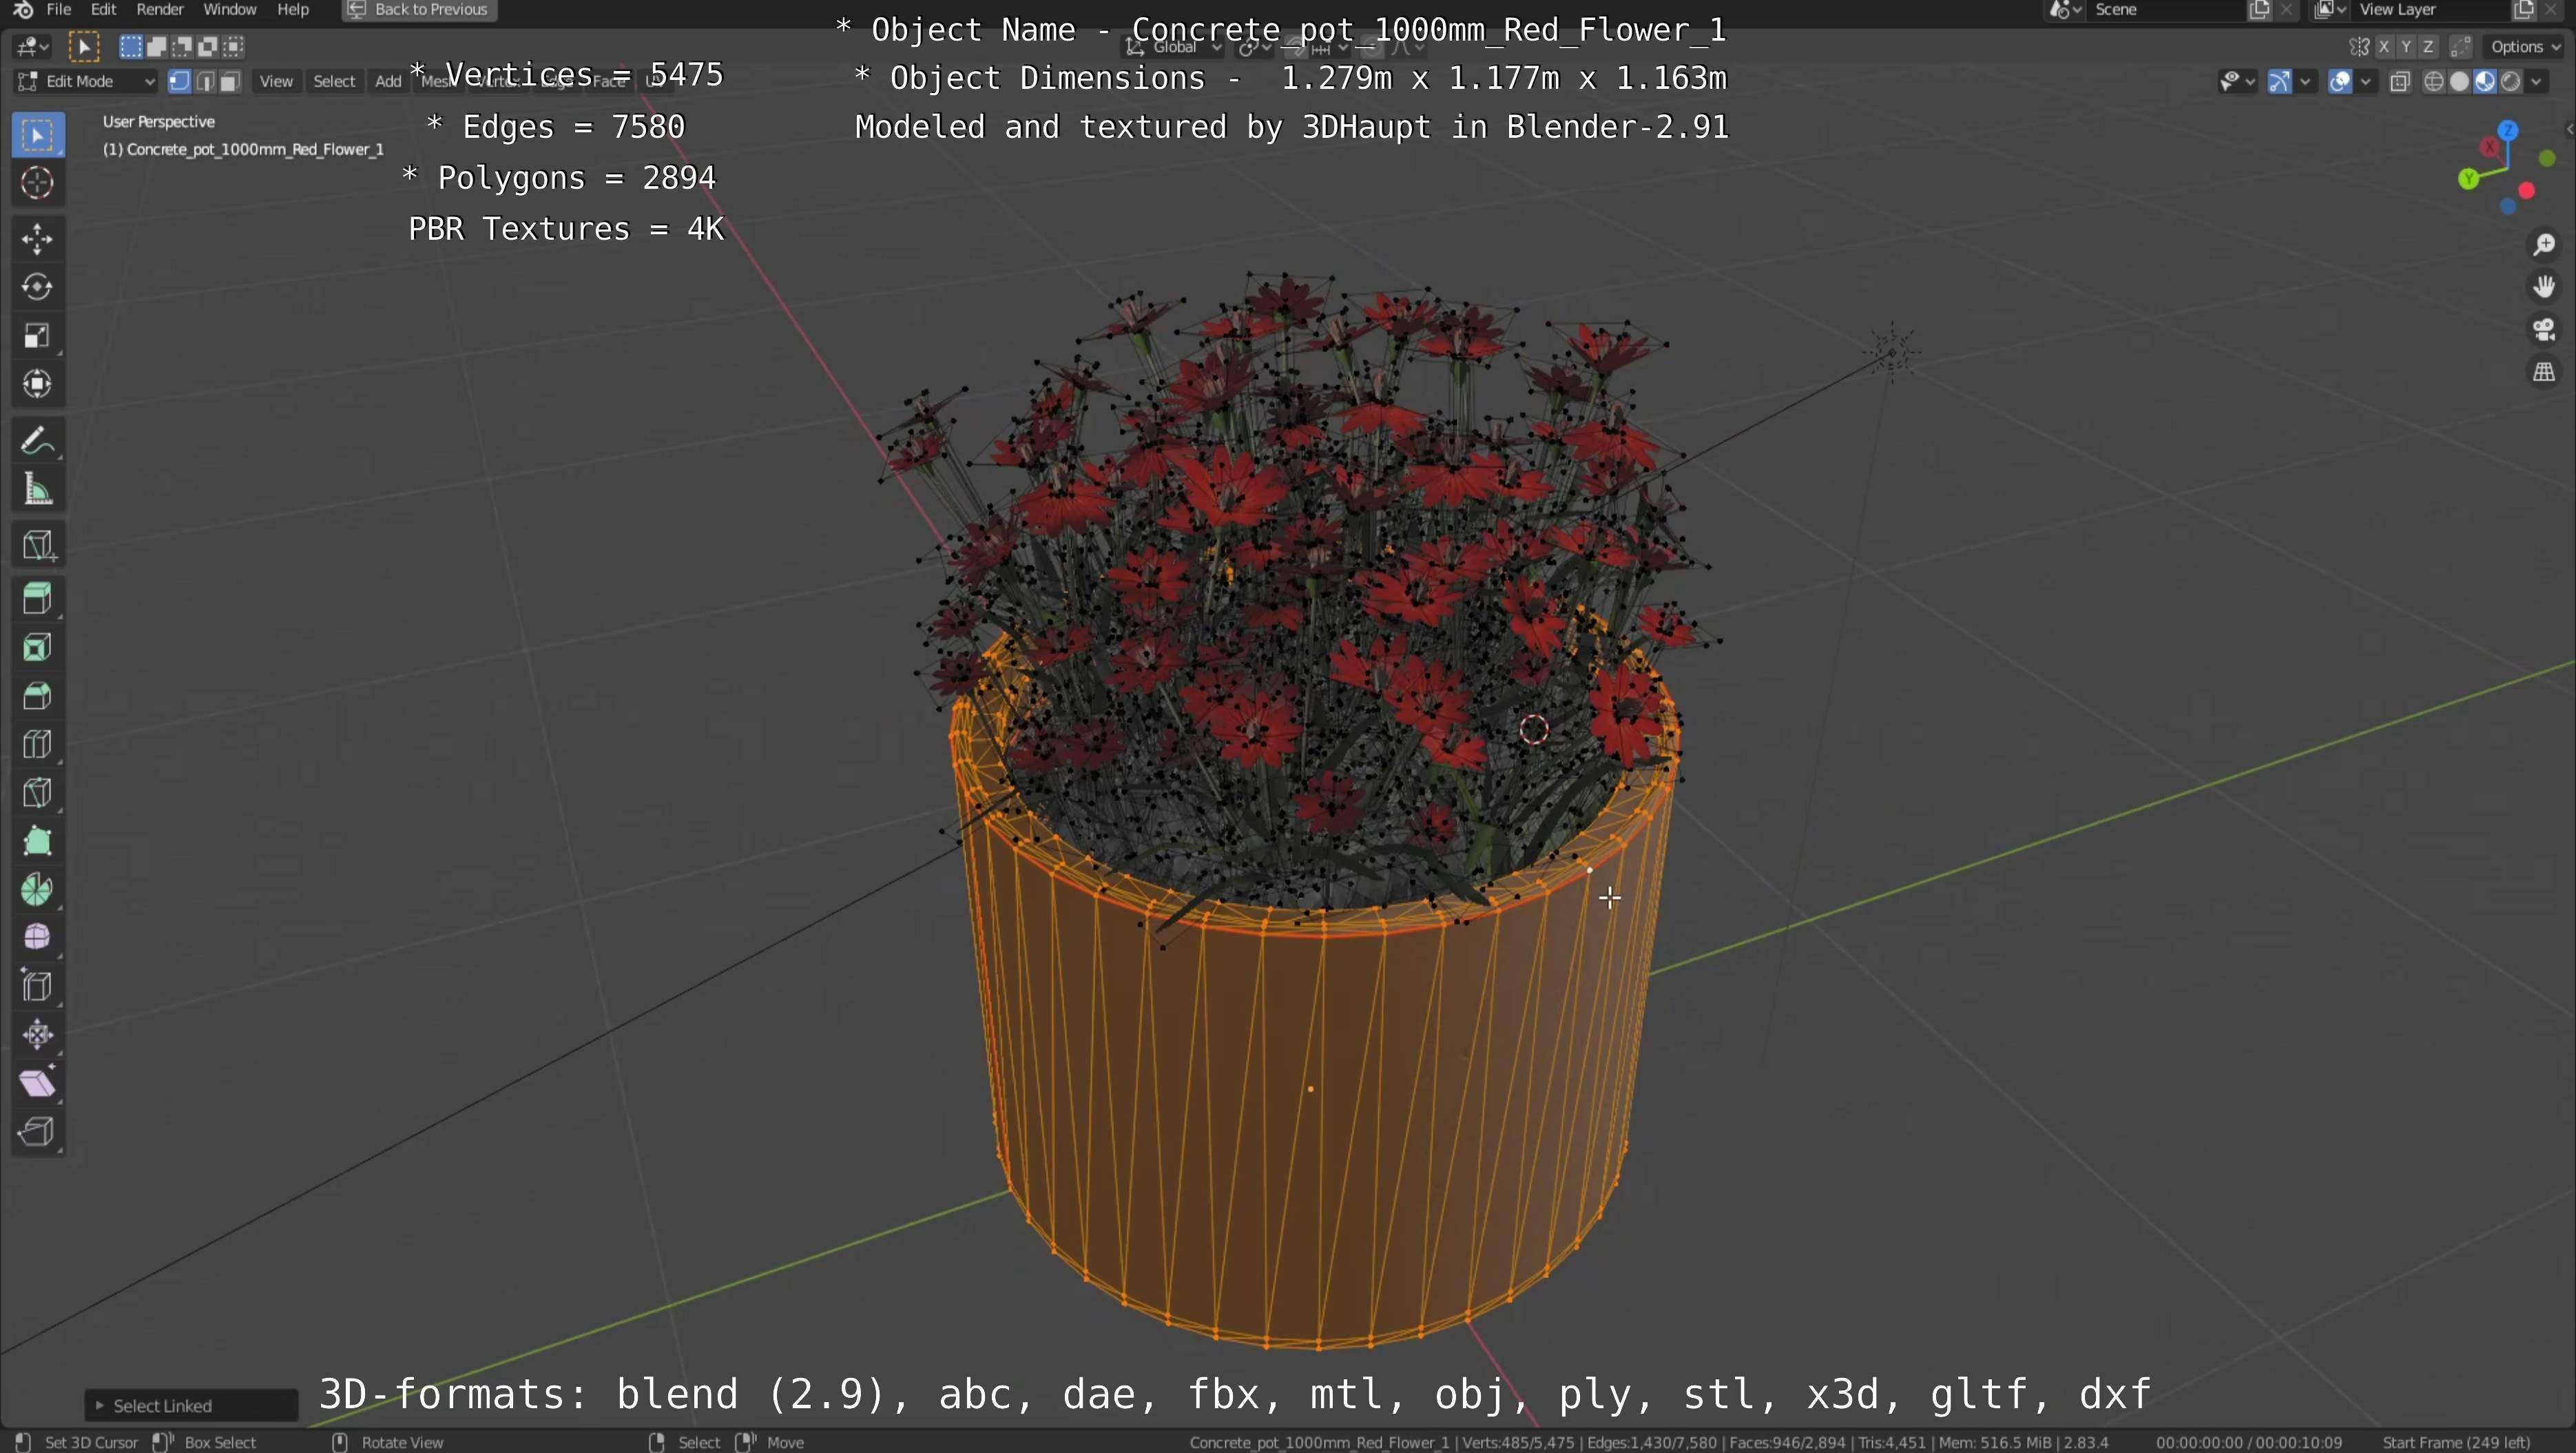Activate the Knife tool
This screenshot has width=2576, height=1453.
38,793
